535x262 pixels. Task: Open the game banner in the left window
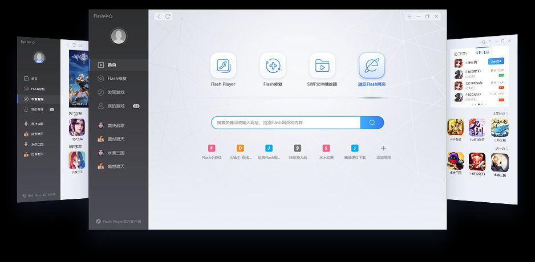(79, 79)
